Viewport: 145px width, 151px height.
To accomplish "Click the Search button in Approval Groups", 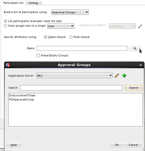I will click(134, 88).
